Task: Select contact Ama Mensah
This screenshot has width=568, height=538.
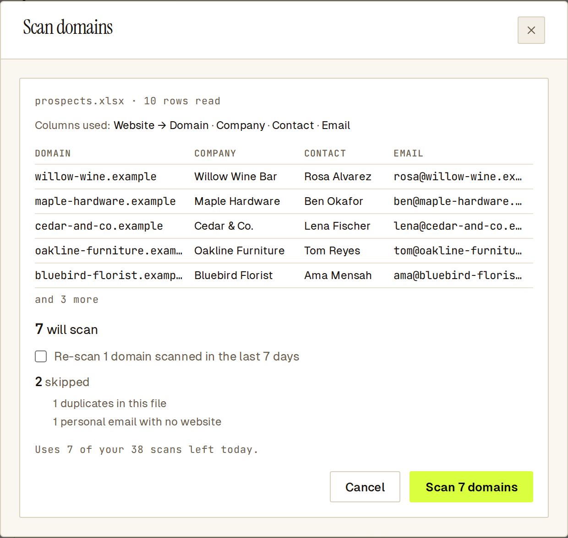Action: click(338, 275)
